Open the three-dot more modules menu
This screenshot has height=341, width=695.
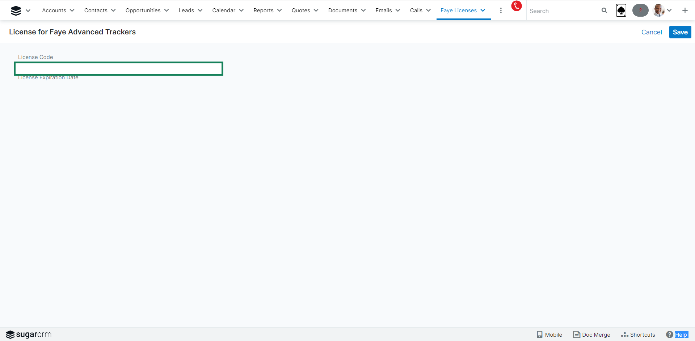point(501,10)
